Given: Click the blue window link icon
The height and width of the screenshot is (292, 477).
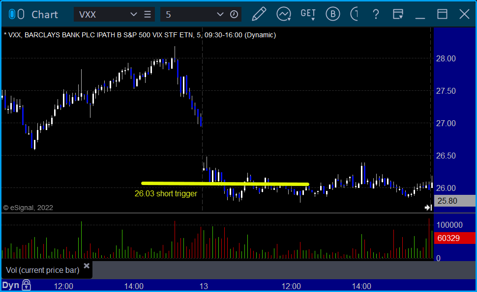Looking at the screenshot, I should tap(12, 14).
